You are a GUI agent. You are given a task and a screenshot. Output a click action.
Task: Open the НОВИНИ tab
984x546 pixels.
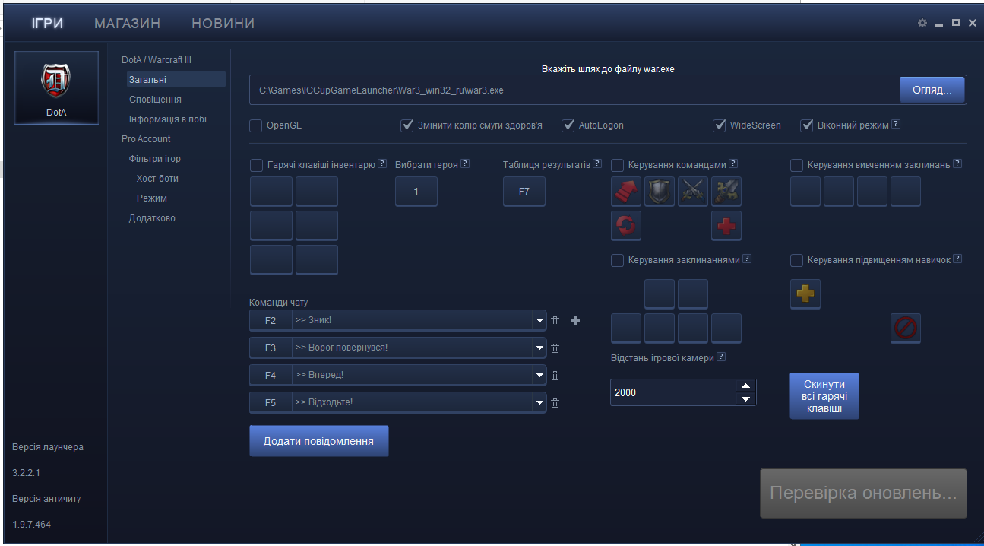coord(223,24)
